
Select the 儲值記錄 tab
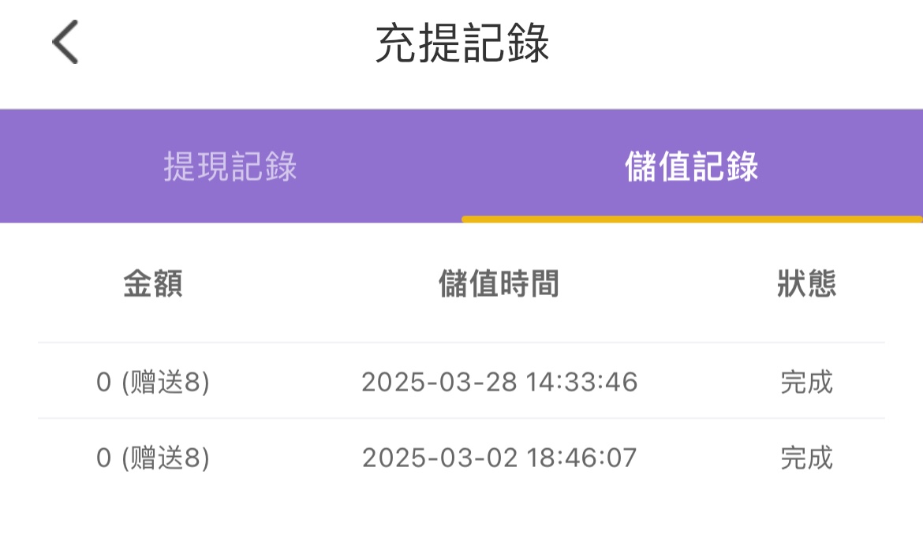(x=692, y=166)
